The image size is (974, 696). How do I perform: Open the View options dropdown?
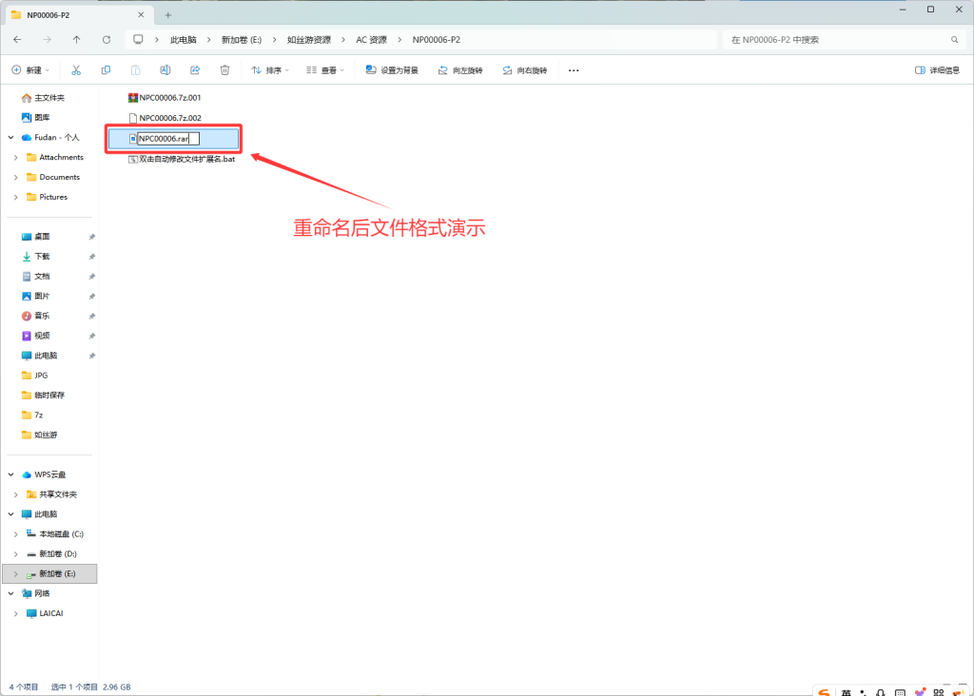pos(327,70)
